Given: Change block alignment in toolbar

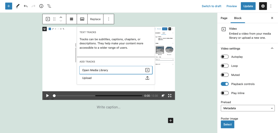Looking at the screenshot, I should (71, 19).
